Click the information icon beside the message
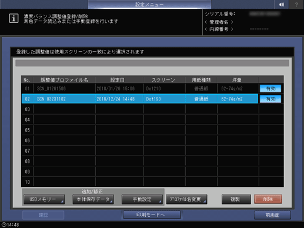304x228 pixels. pyautogui.click(x=14, y=18)
